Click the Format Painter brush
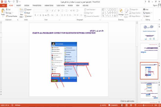 (12, 16)
